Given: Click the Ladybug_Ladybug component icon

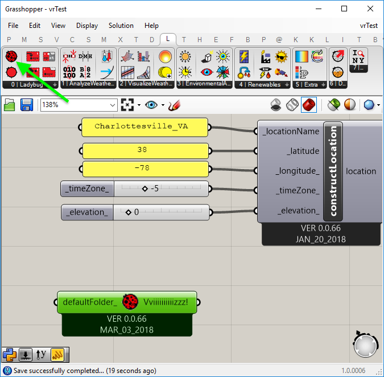Looking at the screenshot, I should [11, 56].
